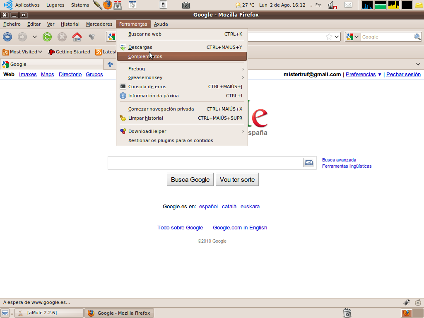The height and width of the screenshot is (318, 424).
Task: Open Sistema menu in top panel
Action: coord(80,5)
